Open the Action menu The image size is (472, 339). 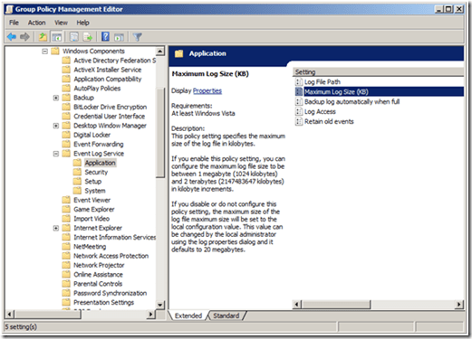tap(36, 23)
